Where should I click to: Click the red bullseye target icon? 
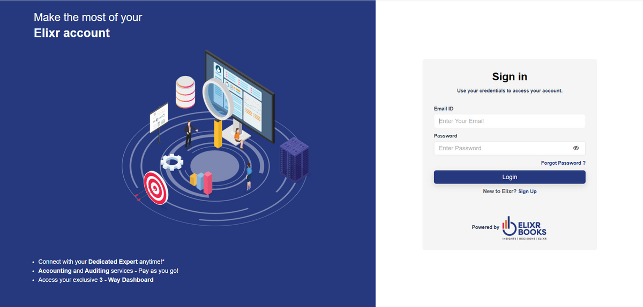155,187
